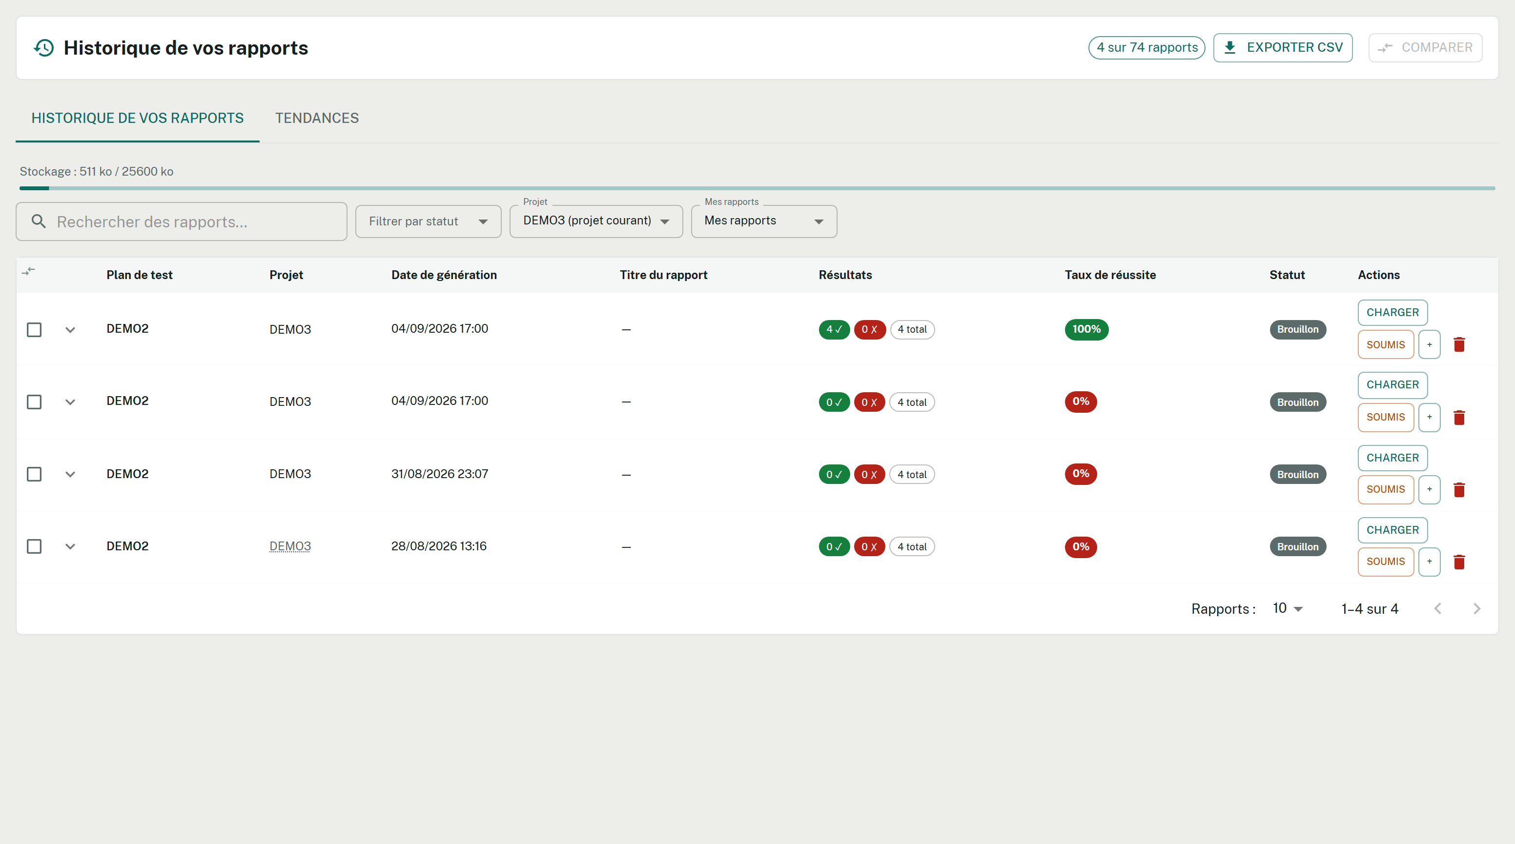Focus the Rechercher des rapports search field
Viewport: 1515px width, 844px height.
[x=181, y=221]
